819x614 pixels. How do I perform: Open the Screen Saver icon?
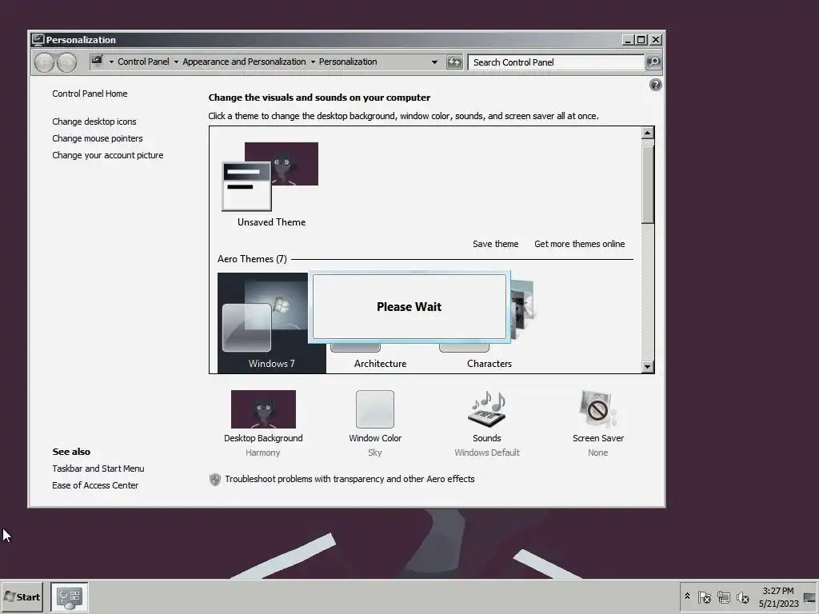coord(597,409)
